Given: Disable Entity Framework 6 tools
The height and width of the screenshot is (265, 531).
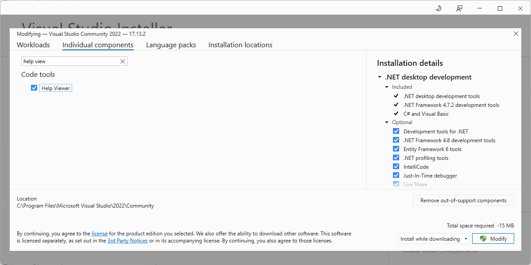Looking at the screenshot, I should coord(396,148).
